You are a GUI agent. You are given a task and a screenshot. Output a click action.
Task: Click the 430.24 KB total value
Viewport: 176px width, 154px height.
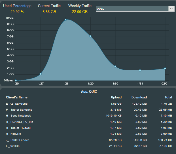tap(165, 140)
